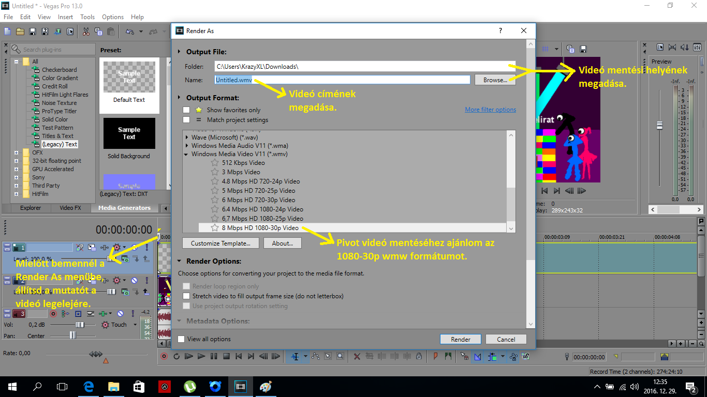Click Go to End in transport bar
Image resolution: width=707 pixels, height=397 pixels.
click(251, 356)
